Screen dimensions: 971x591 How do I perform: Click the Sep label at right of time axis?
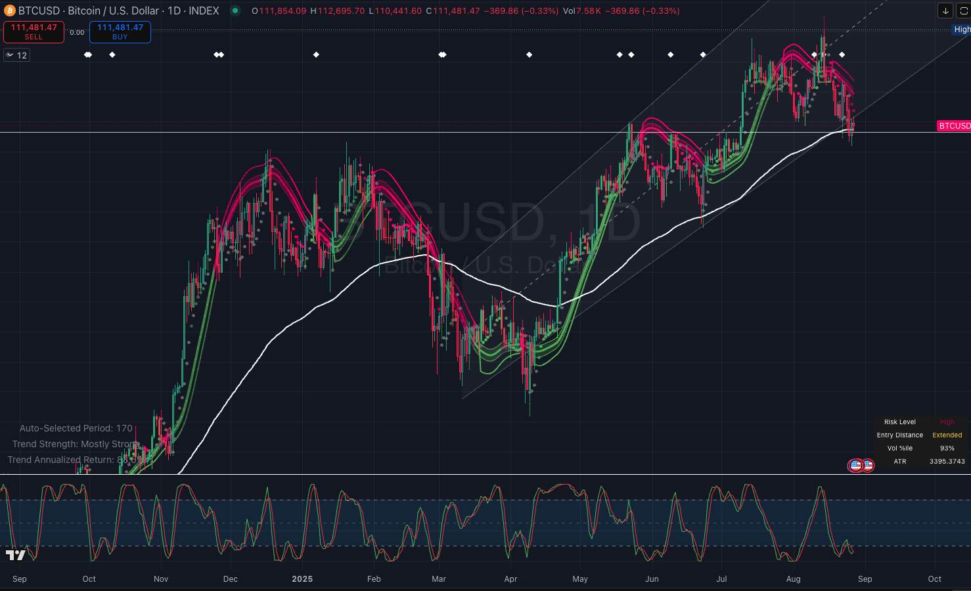tap(865, 579)
